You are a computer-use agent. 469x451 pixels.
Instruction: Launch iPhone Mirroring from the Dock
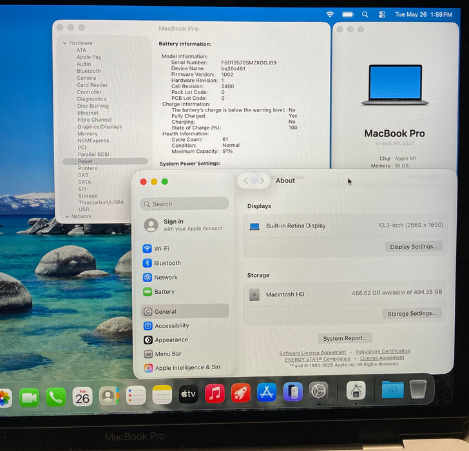pos(293,391)
